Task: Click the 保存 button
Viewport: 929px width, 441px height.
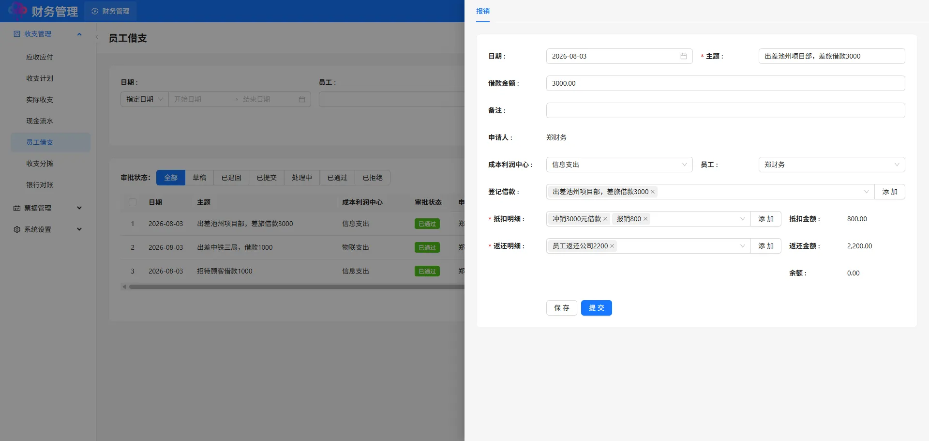Action: (x=562, y=308)
